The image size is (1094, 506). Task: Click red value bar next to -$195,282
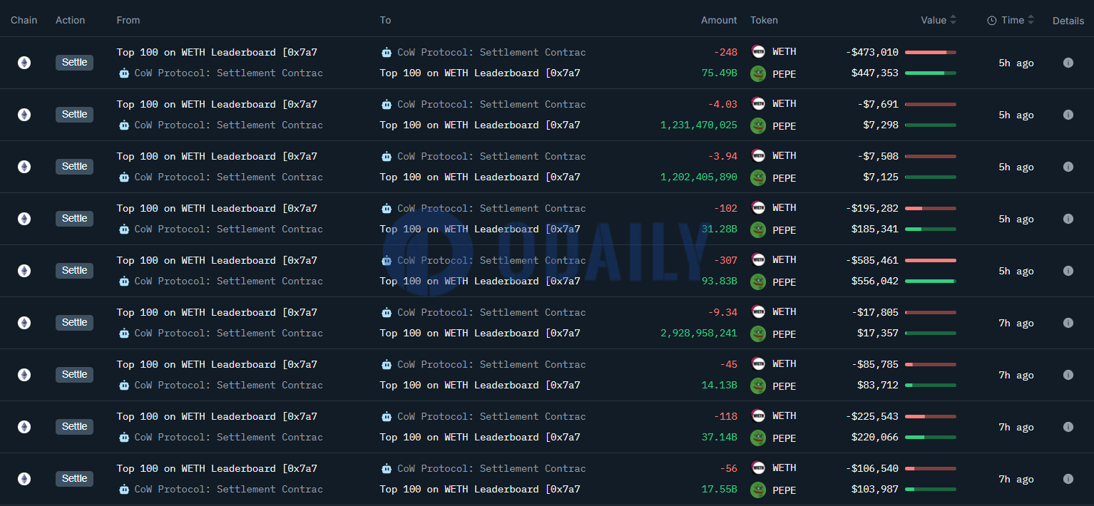pos(931,208)
